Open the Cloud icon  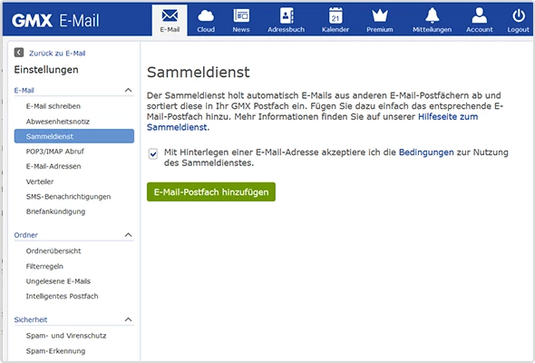tap(206, 15)
